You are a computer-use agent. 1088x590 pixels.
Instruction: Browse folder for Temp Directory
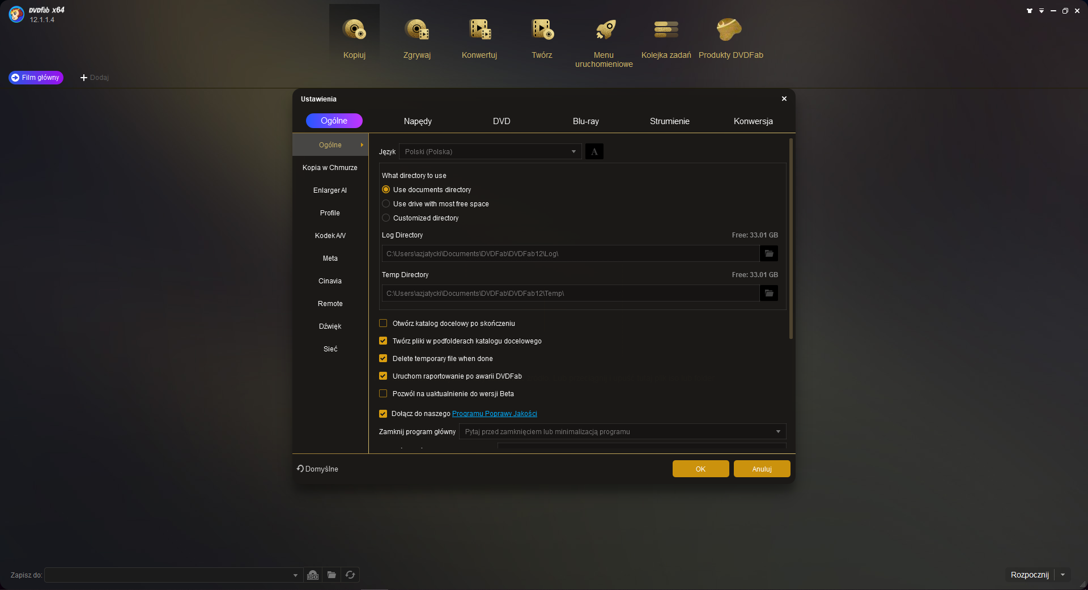(769, 293)
